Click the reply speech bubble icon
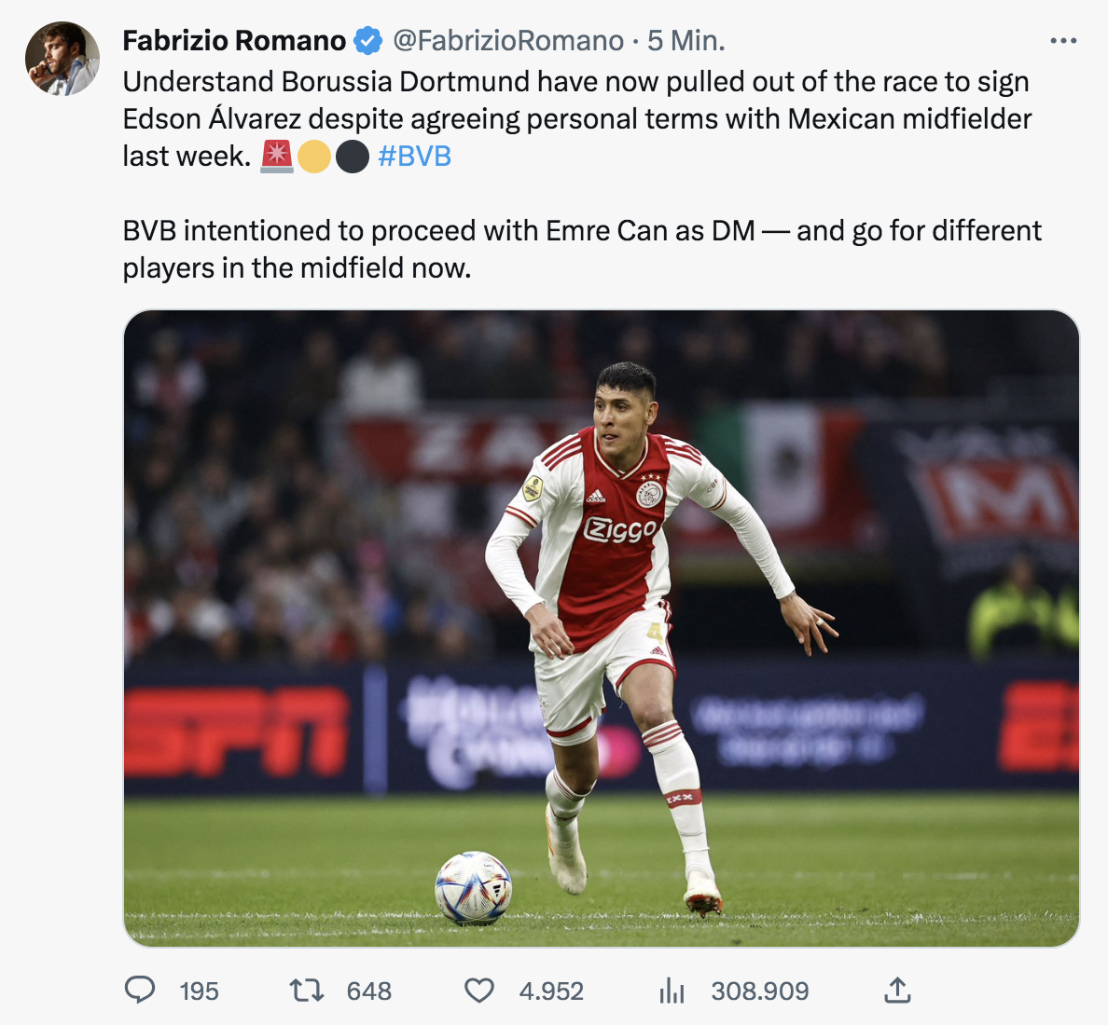 pos(140,990)
